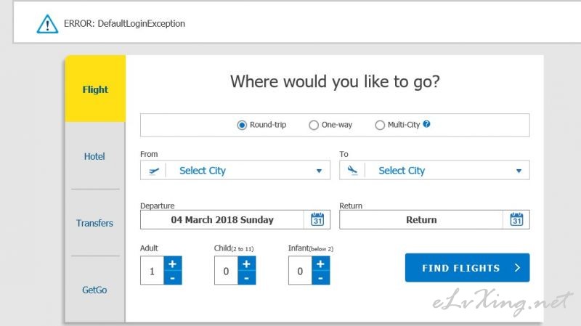Switch to the Hotel tab

click(94, 156)
